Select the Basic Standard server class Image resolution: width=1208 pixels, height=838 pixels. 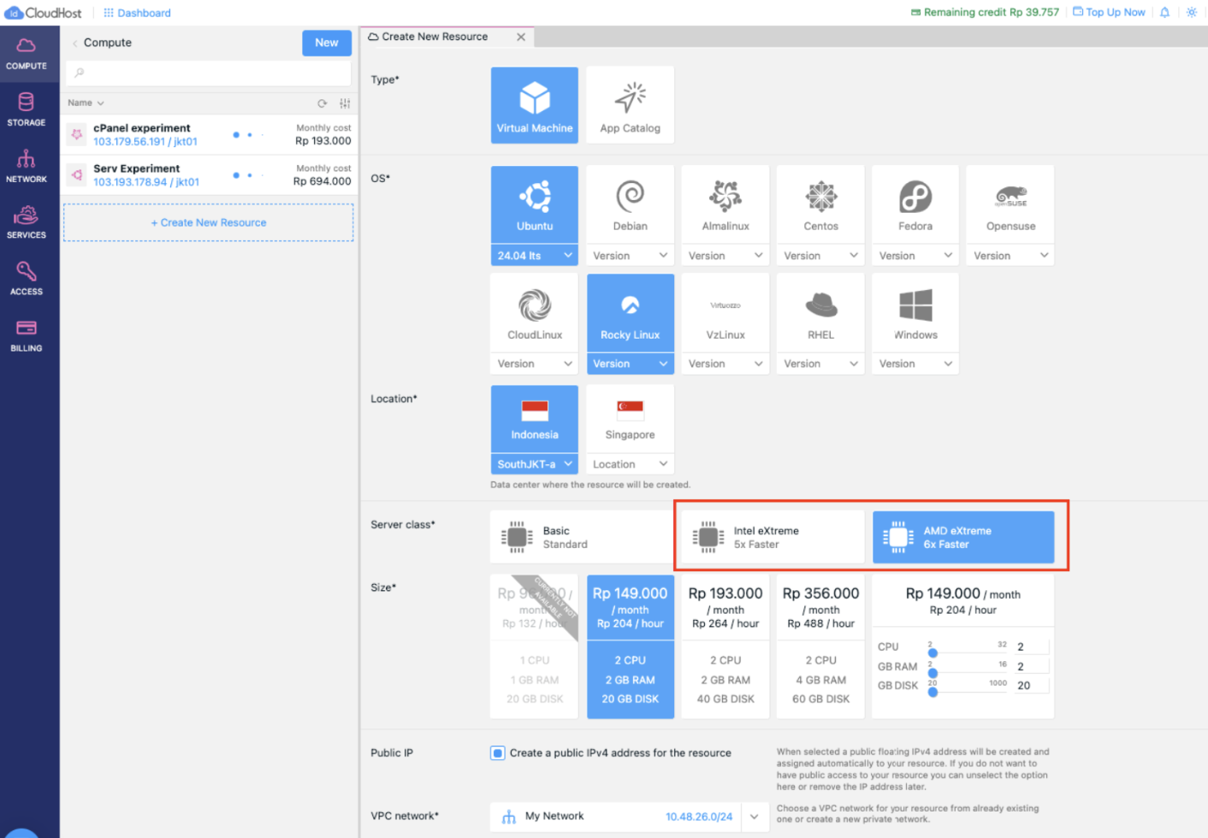[x=582, y=537]
